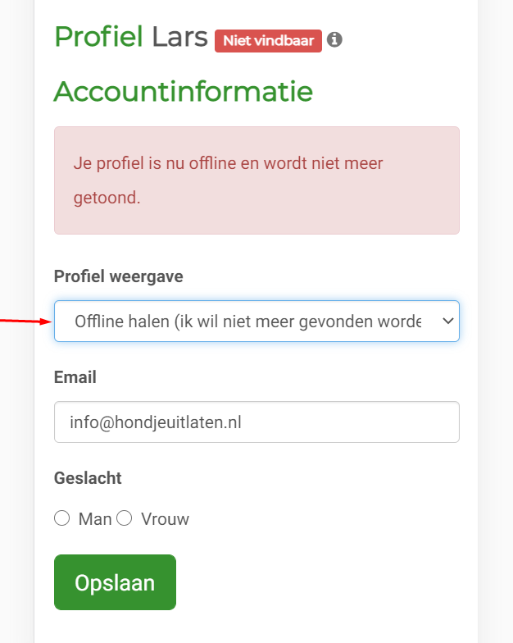Image resolution: width=513 pixels, height=643 pixels.
Task: Click the pink offline profile alert message
Action: click(256, 180)
